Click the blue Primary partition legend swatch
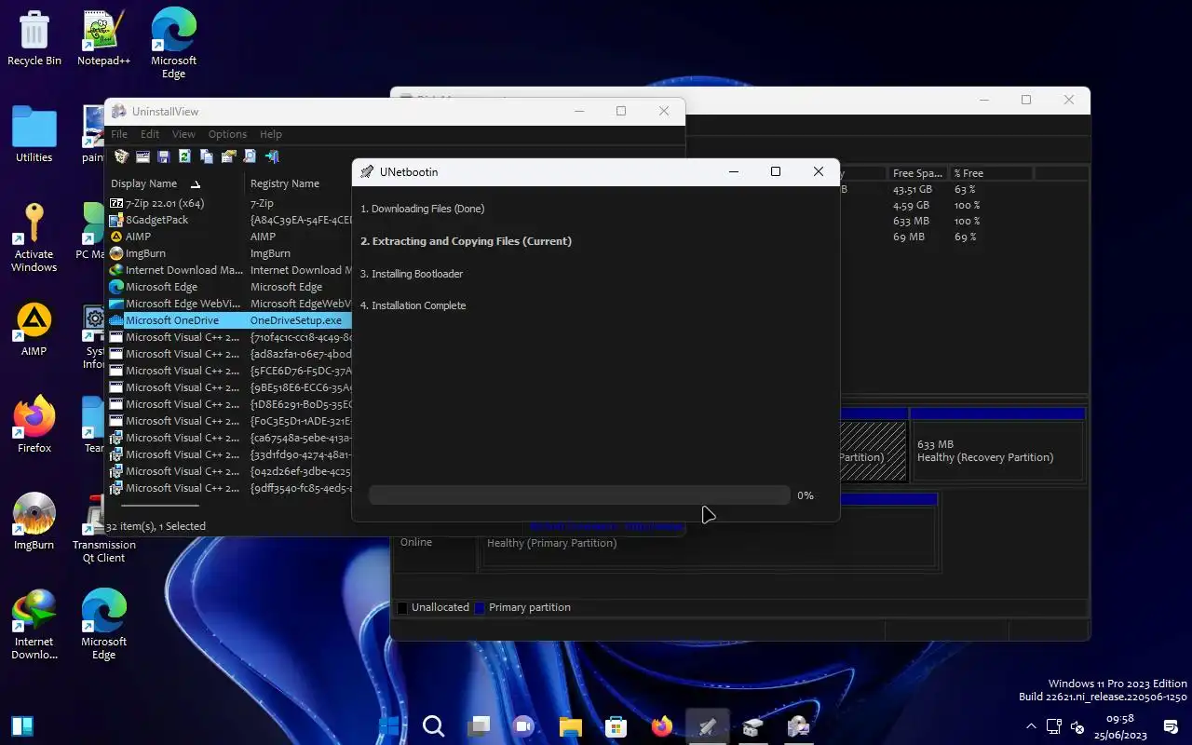The height and width of the screenshot is (745, 1192). click(x=480, y=607)
